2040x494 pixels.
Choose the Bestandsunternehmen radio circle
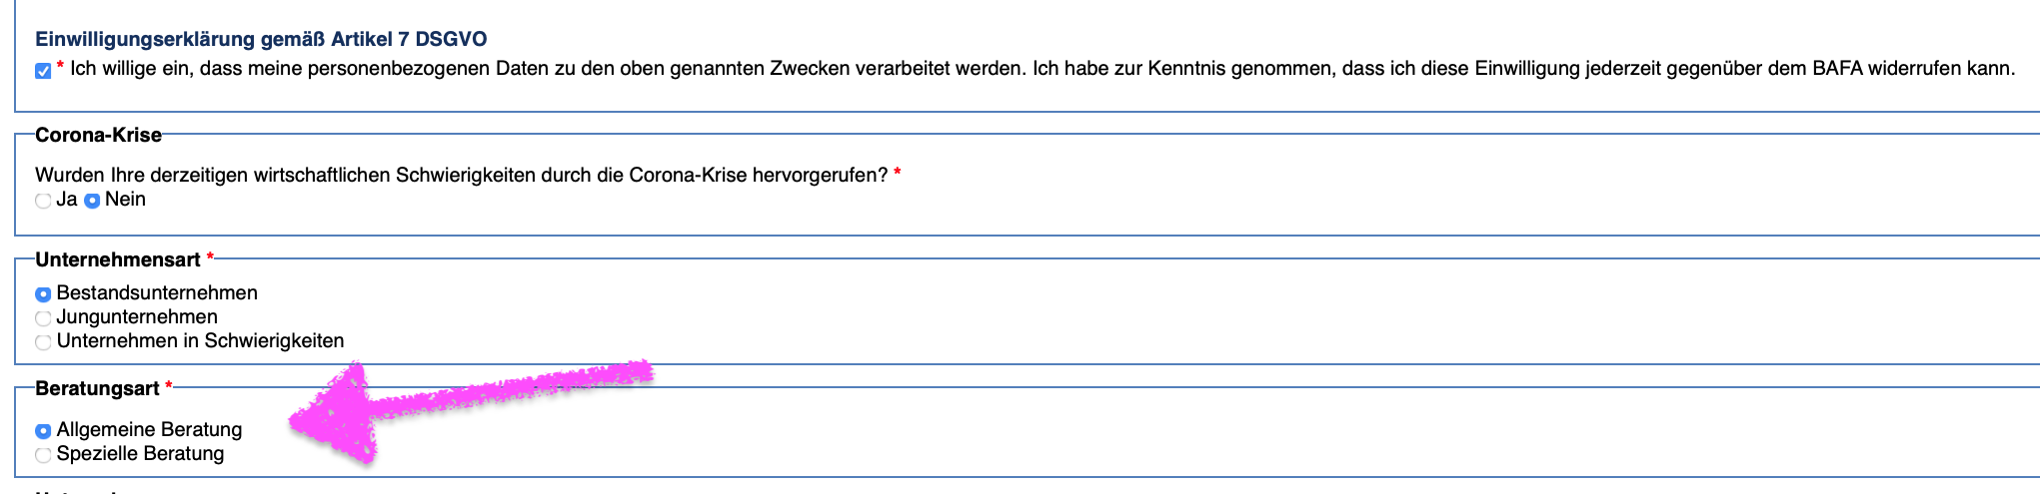click(43, 294)
